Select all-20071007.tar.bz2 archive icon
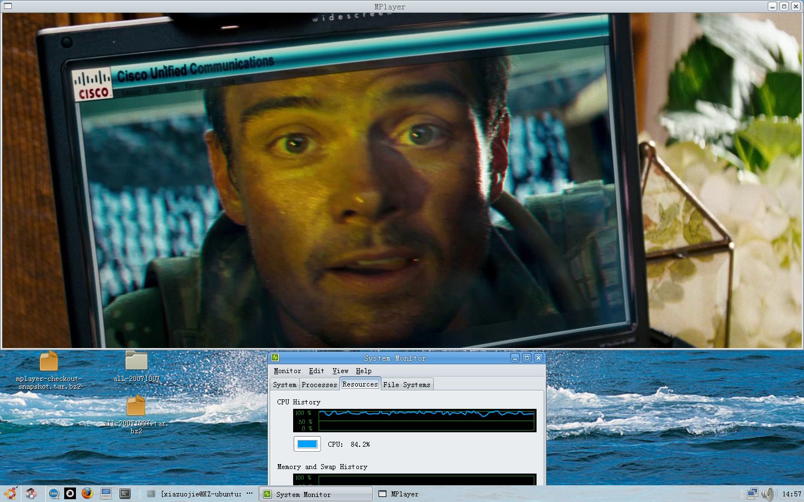 tap(136, 414)
